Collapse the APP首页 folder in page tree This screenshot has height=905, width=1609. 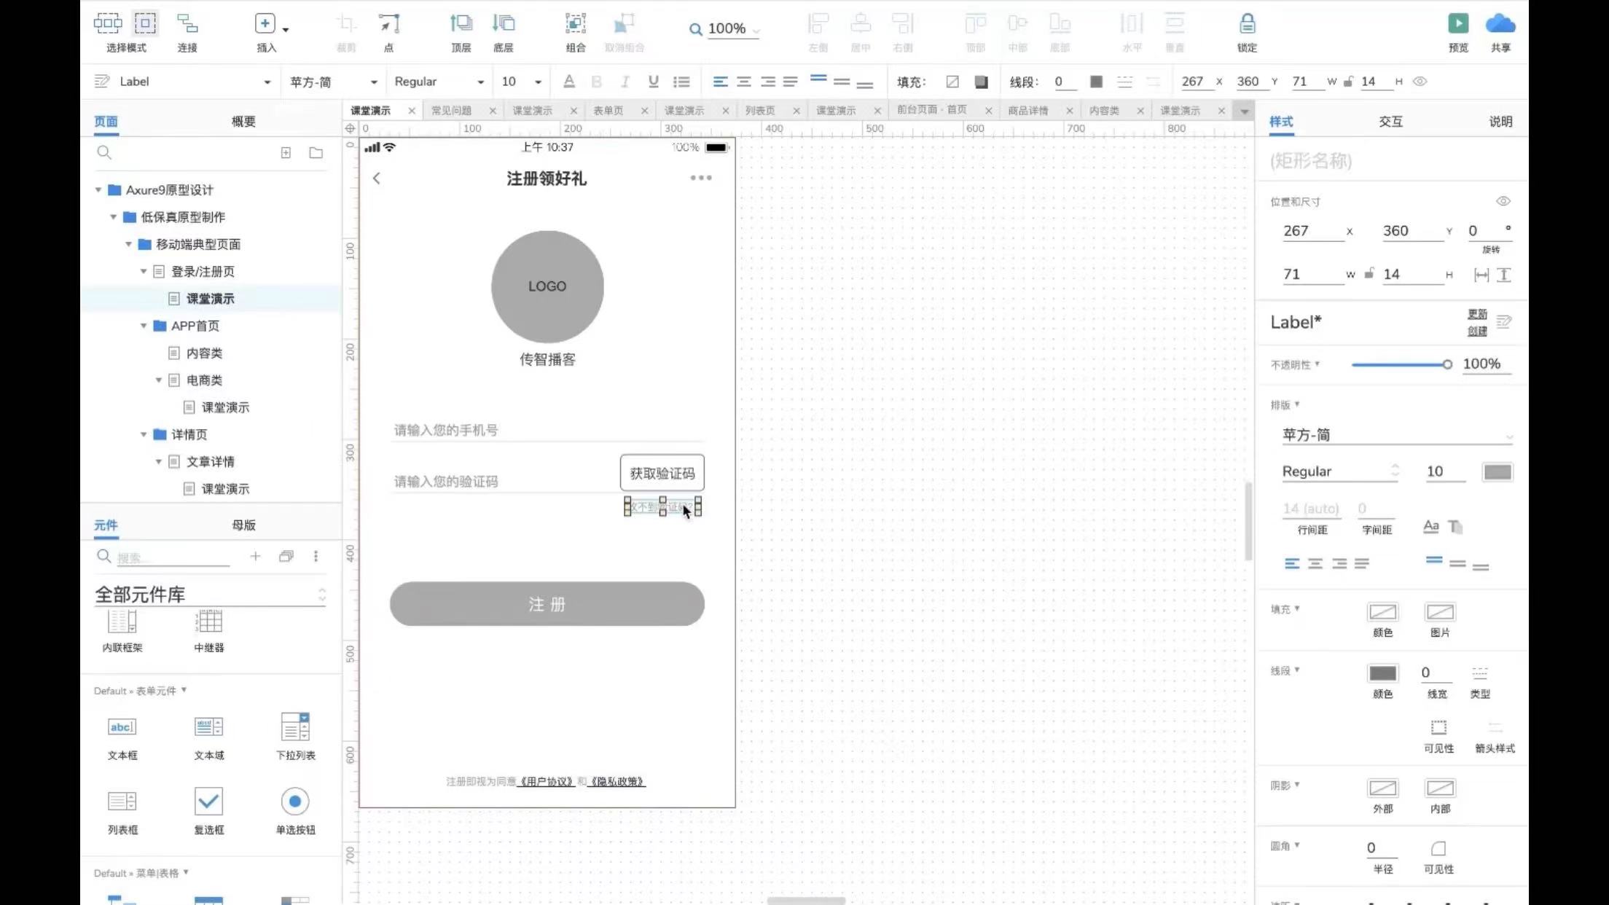(x=144, y=326)
